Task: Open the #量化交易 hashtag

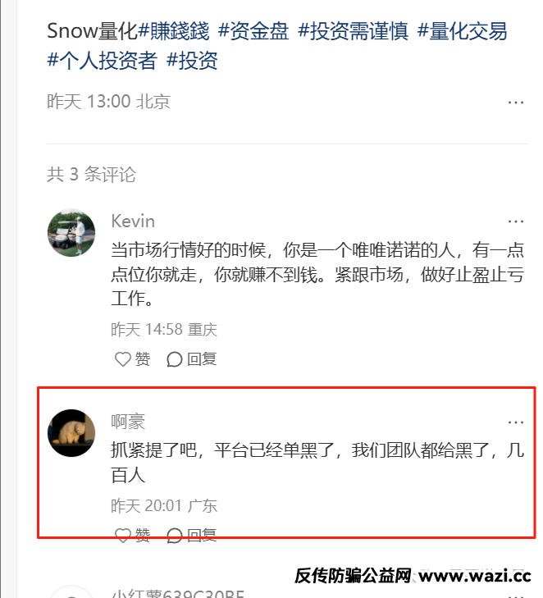Action: tap(462, 31)
